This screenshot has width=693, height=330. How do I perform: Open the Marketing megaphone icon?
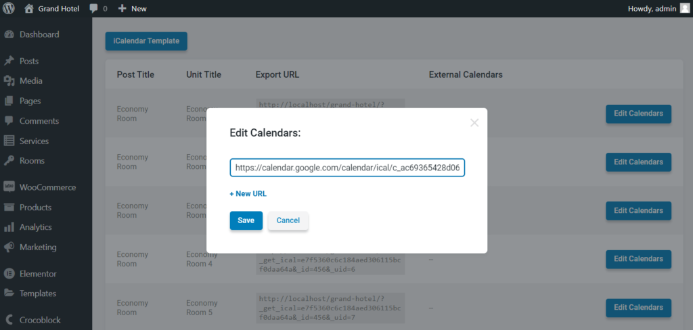point(9,247)
